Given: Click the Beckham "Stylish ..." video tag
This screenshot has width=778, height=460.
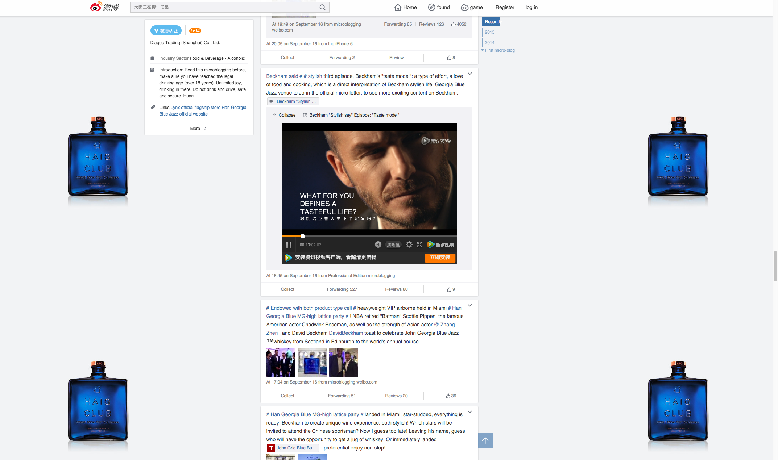Looking at the screenshot, I should pos(293,101).
